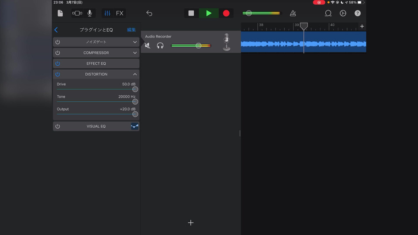This screenshot has height=235, width=418.
Task: Tap the microphone instrument button in toolbar
Action: click(x=90, y=13)
